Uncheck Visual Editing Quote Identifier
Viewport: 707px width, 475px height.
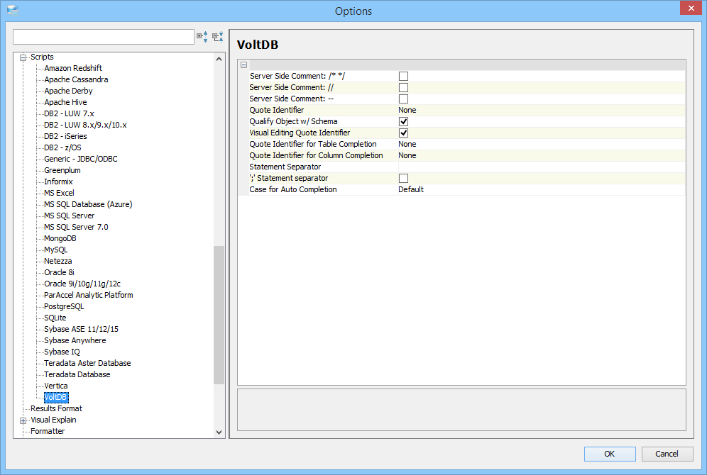click(x=404, y=133)
